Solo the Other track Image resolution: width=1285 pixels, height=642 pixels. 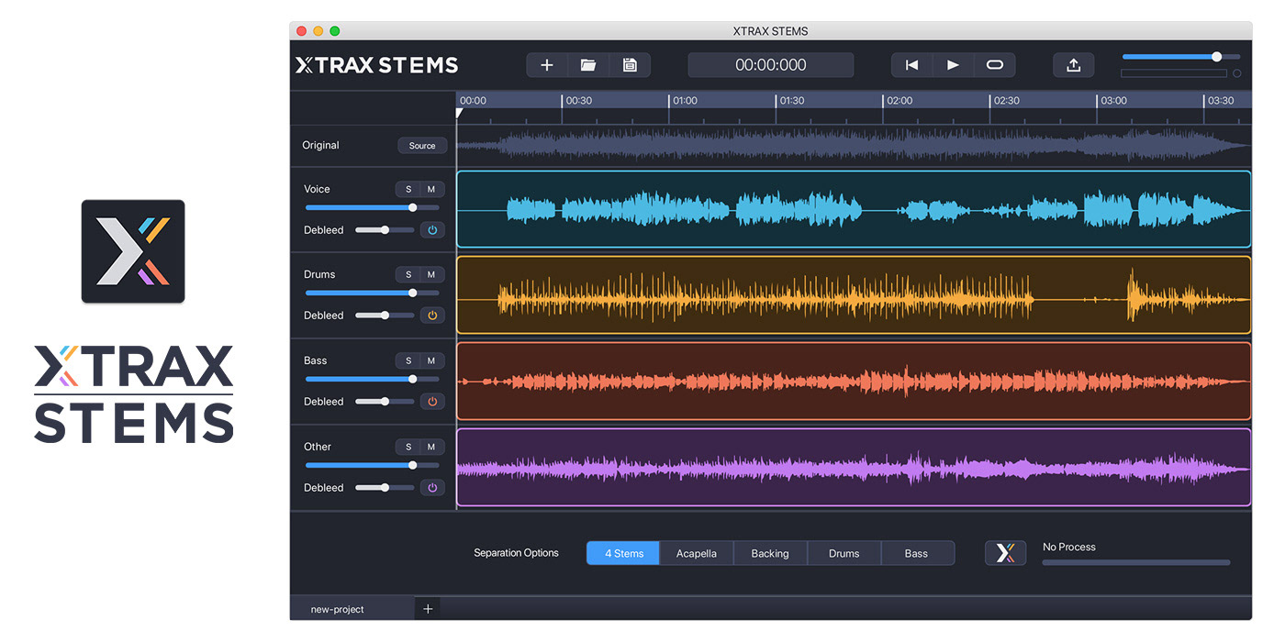click(x=408, y=447)
